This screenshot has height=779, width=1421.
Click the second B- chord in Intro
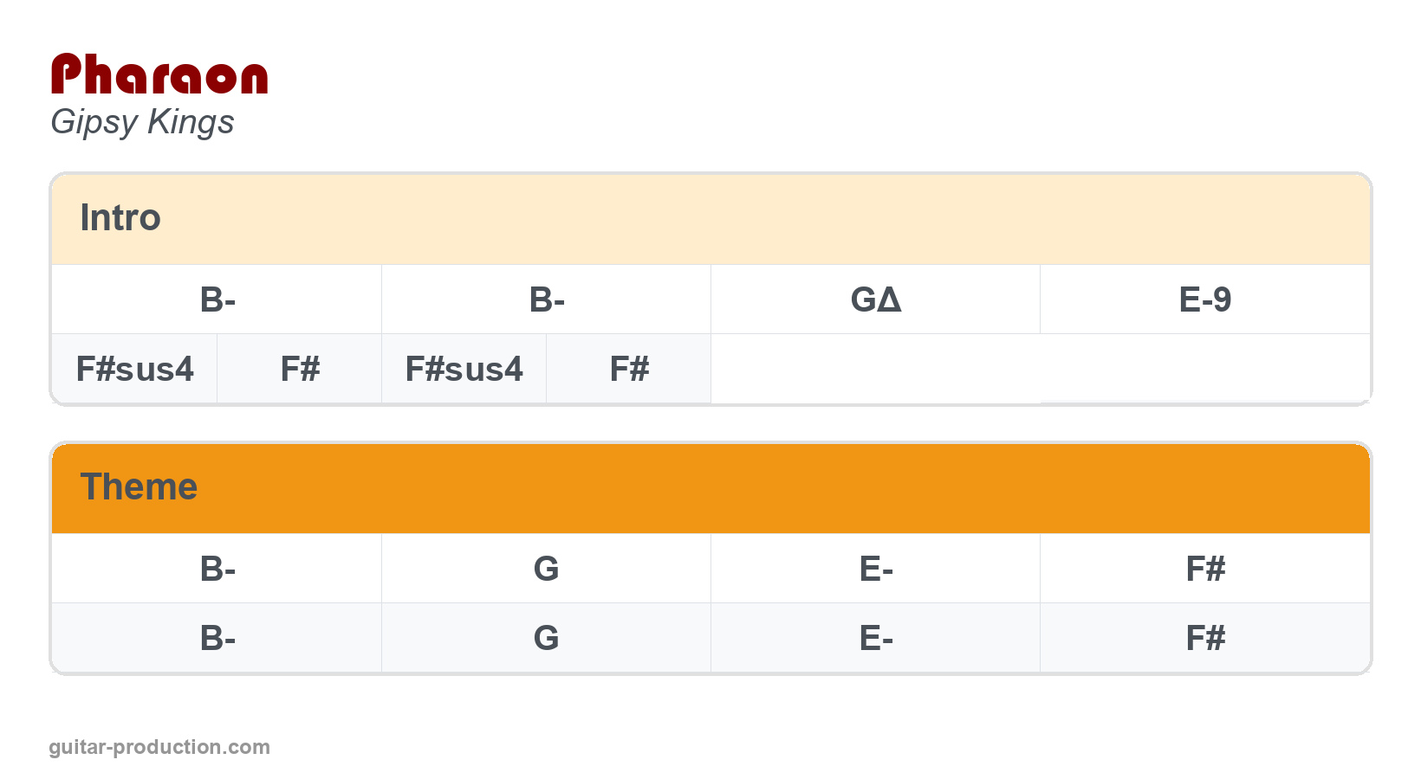547,299
